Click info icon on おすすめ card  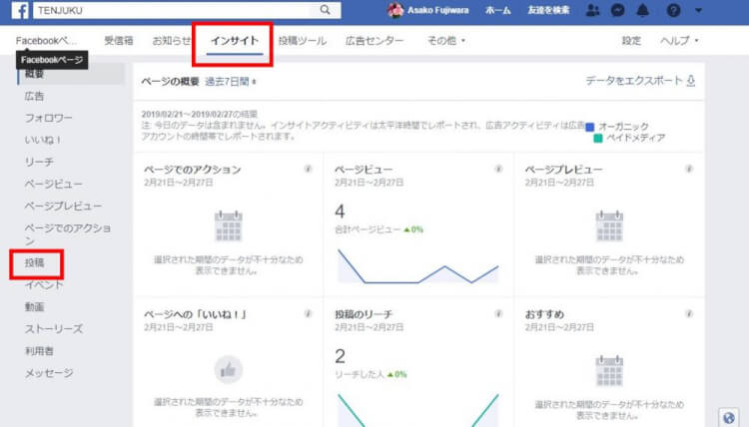689,313
